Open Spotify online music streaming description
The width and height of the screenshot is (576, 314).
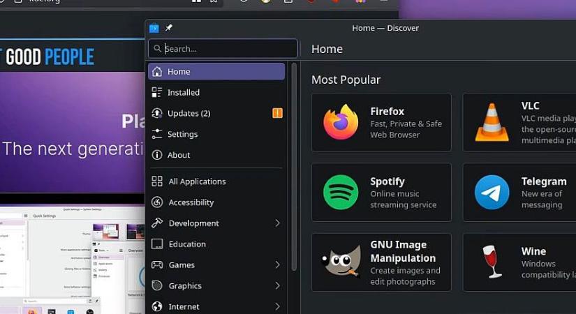(x=403, y=199)
